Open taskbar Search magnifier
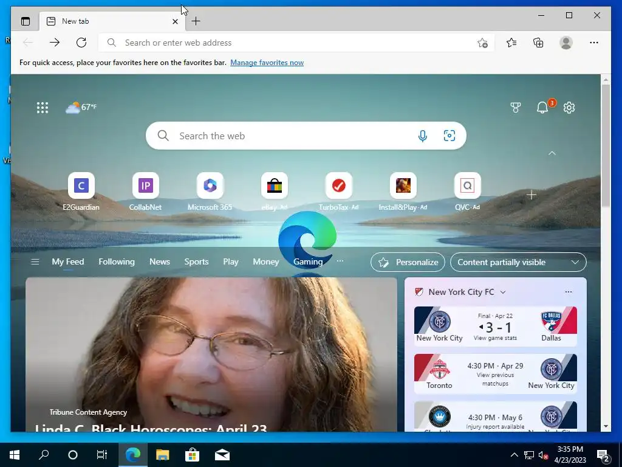 [44, 455]
